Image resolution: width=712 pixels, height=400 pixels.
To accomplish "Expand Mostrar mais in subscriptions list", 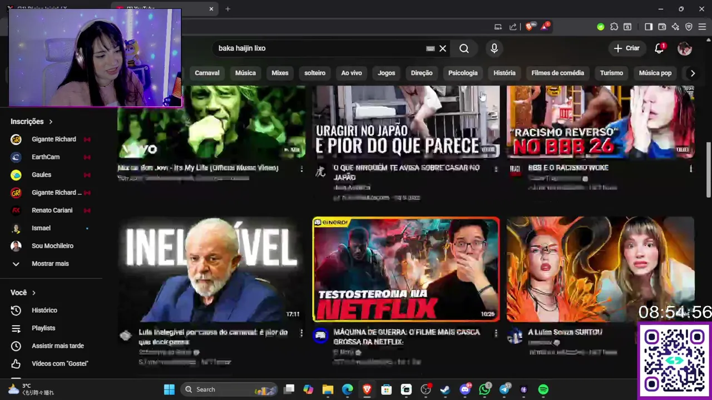I will (50, 263).
